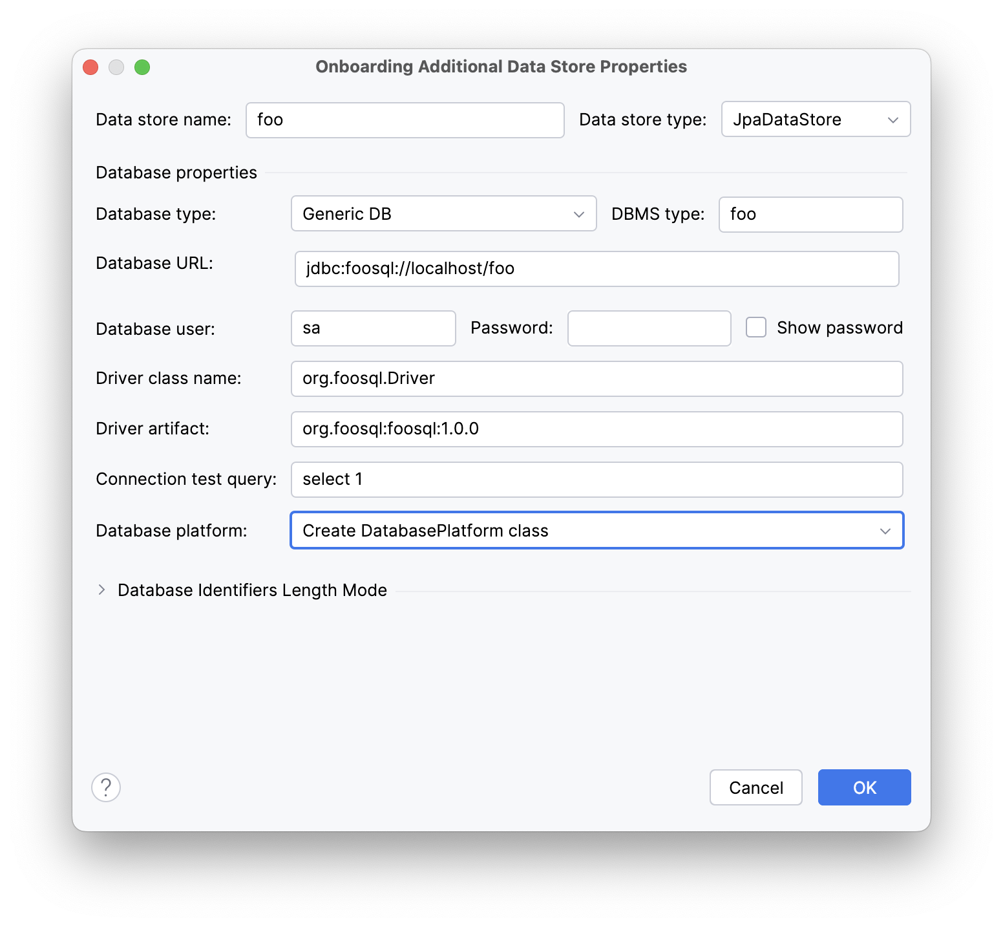Image resolution: width=1003 pixels, height=927 pixels.
Task: Click the Driver artifact field
Action: 596,429
